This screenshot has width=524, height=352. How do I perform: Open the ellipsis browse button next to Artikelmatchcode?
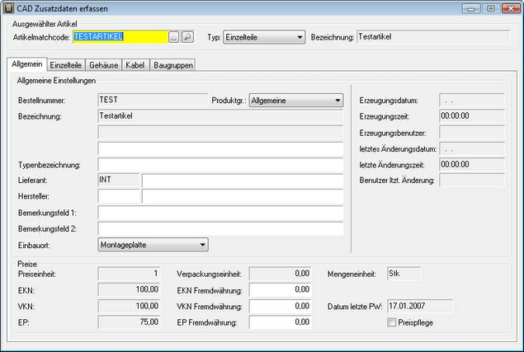[x=173, y=37]
